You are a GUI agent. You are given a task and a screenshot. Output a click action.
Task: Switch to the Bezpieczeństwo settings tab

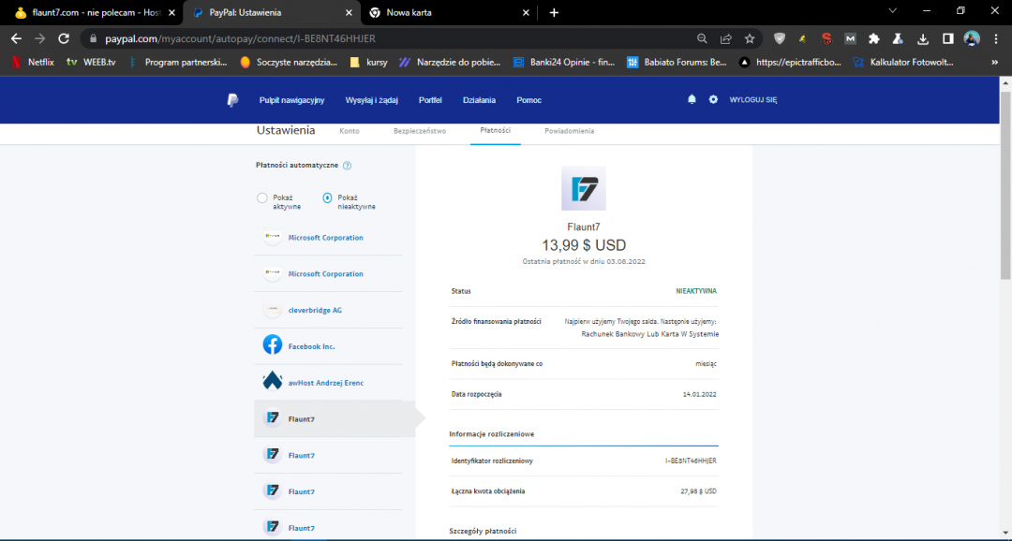[x=419, y=131]
